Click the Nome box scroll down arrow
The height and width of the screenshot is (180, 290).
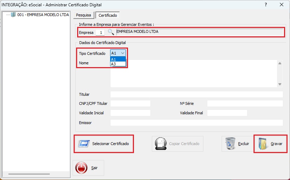280,84
